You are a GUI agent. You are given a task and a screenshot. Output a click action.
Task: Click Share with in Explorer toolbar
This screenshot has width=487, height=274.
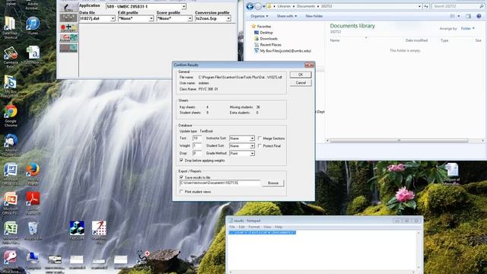286,16
